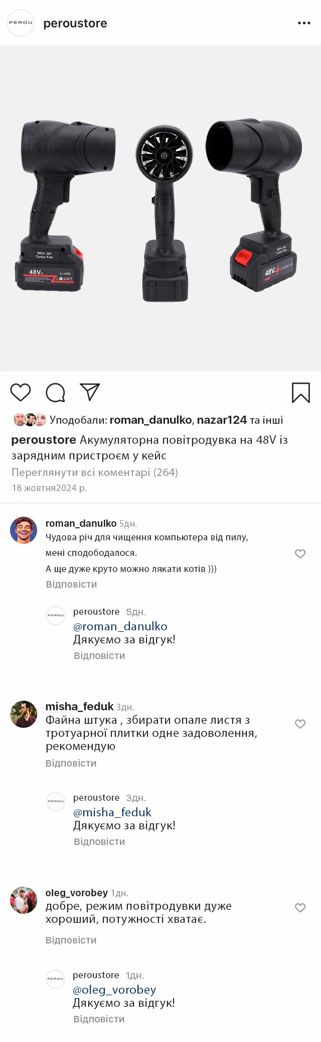Expand all 264 comments
Image resolution: width=321 pixels, height=1042 pixels.
[x=95, y=472]
